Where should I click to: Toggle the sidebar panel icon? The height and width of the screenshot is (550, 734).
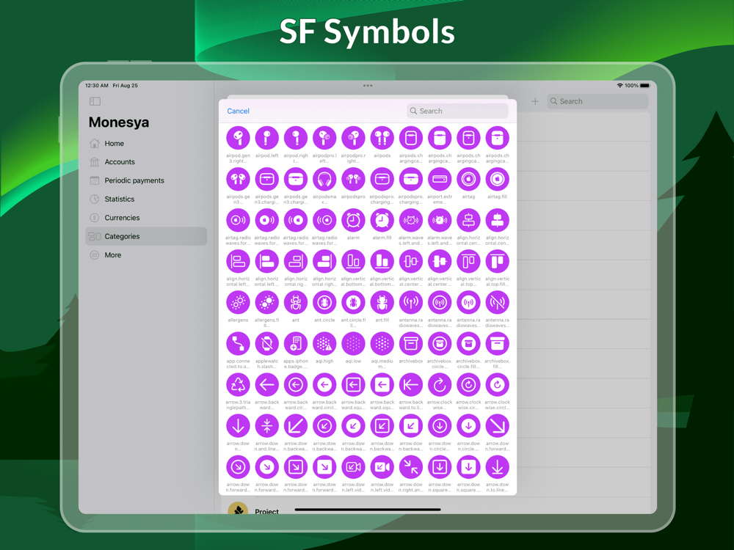click(95, 101)
